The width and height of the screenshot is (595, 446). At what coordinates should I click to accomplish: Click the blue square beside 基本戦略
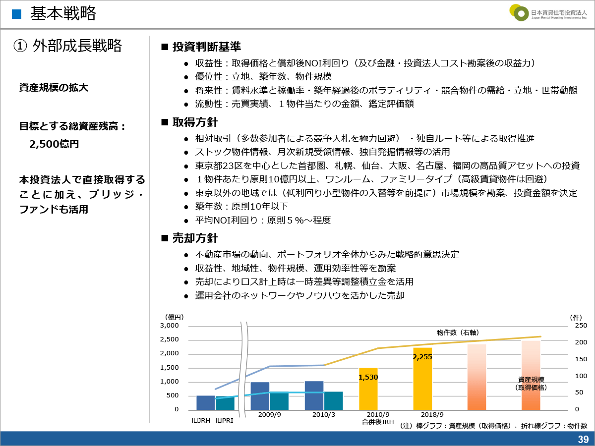point(17,14)
